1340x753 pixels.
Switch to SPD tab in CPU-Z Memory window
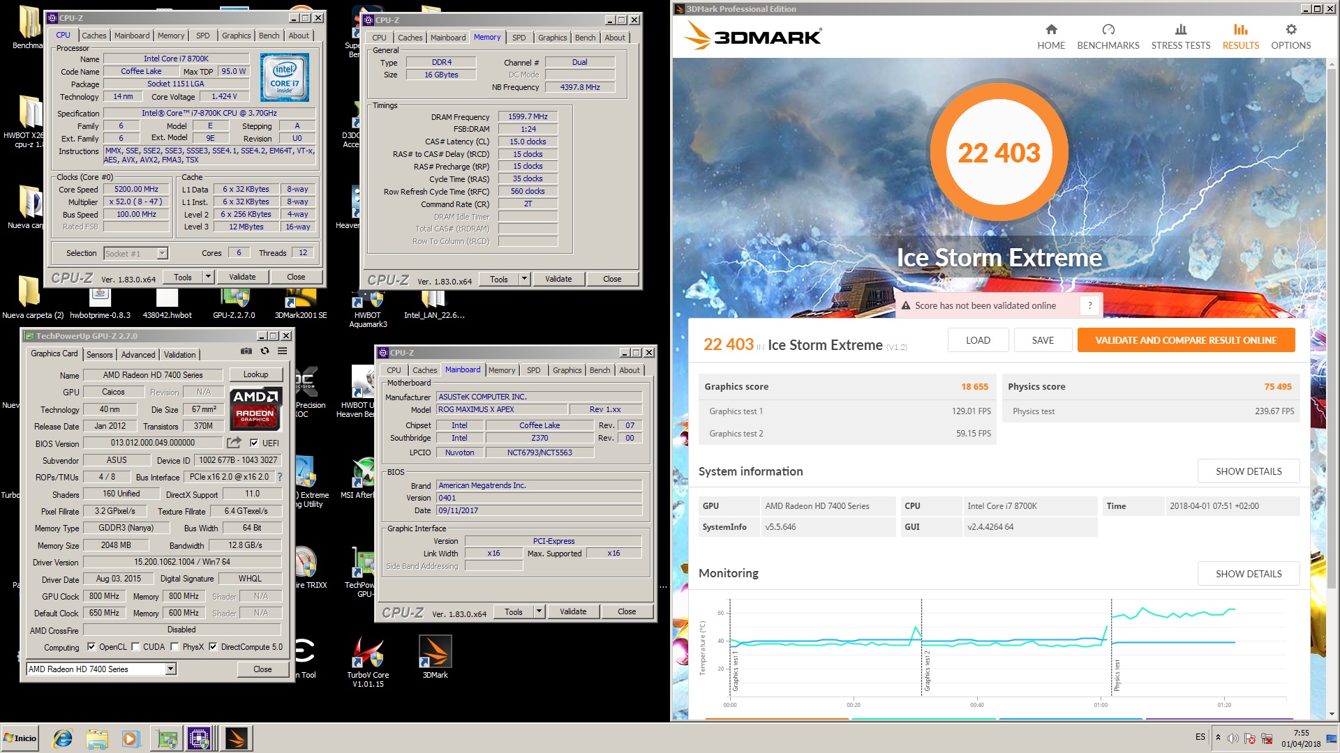[519, 38]
